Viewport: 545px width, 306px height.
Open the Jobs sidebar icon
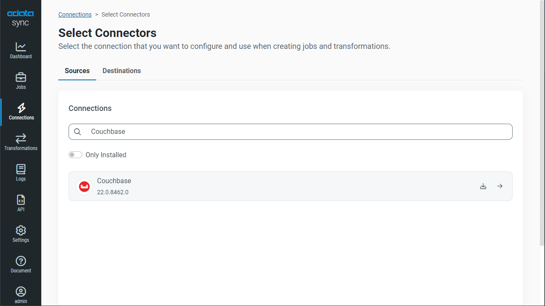point(21,77)
